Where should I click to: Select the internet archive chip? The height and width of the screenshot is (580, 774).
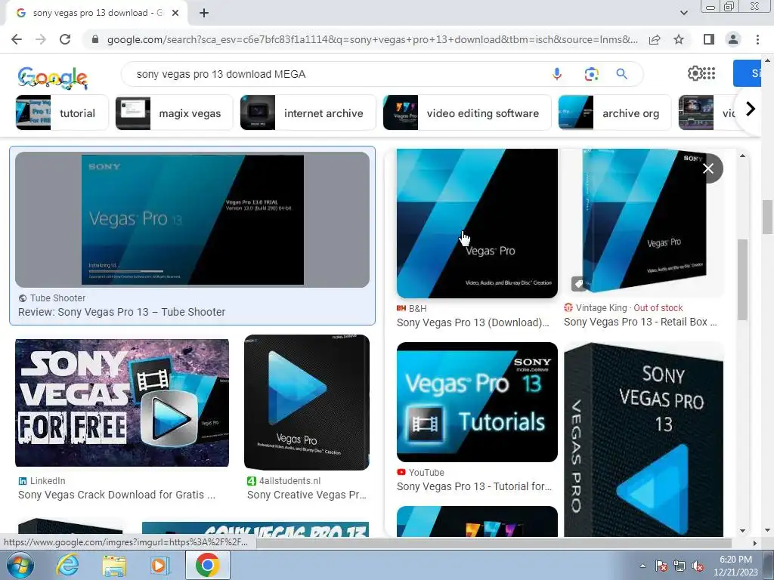(x=308, y=113)
